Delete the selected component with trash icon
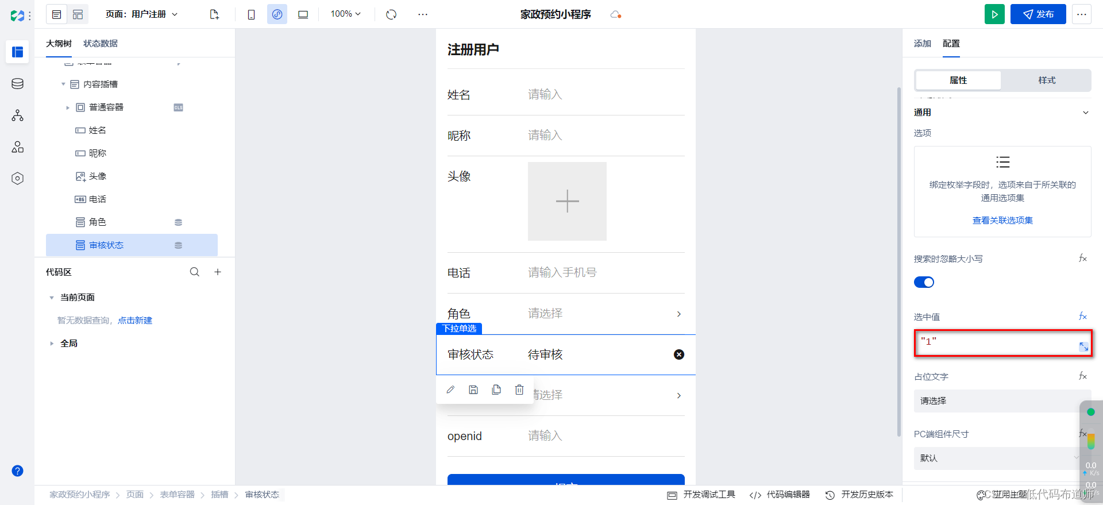Viewport: 1103px width, 505px height. 519,390
